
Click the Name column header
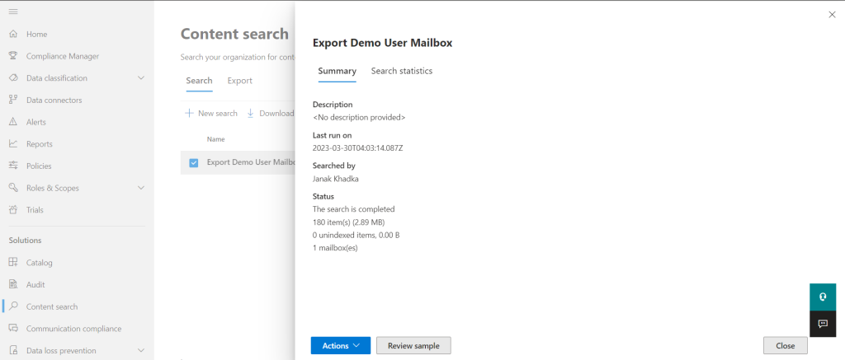215,139
